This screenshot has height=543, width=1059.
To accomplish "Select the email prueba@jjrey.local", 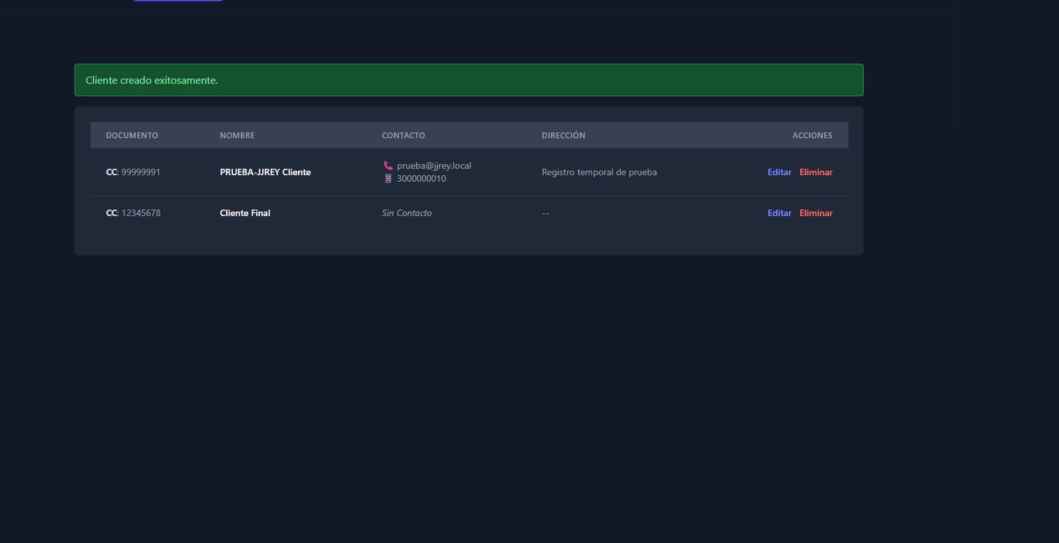I will [x=434, y=165].
